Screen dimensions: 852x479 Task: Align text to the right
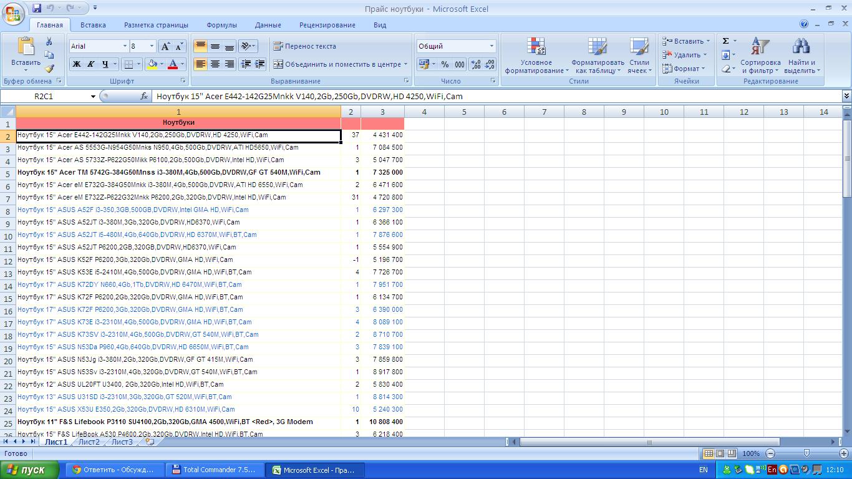230,64
